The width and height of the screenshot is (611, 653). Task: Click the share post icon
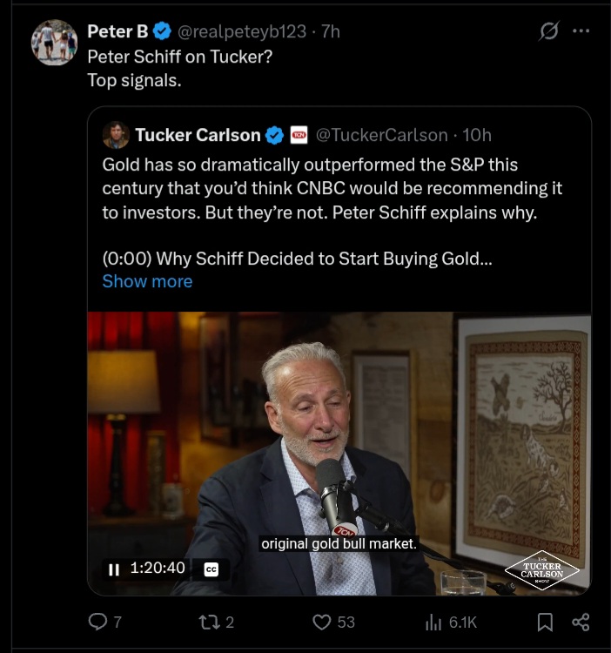tap(581, 622)
